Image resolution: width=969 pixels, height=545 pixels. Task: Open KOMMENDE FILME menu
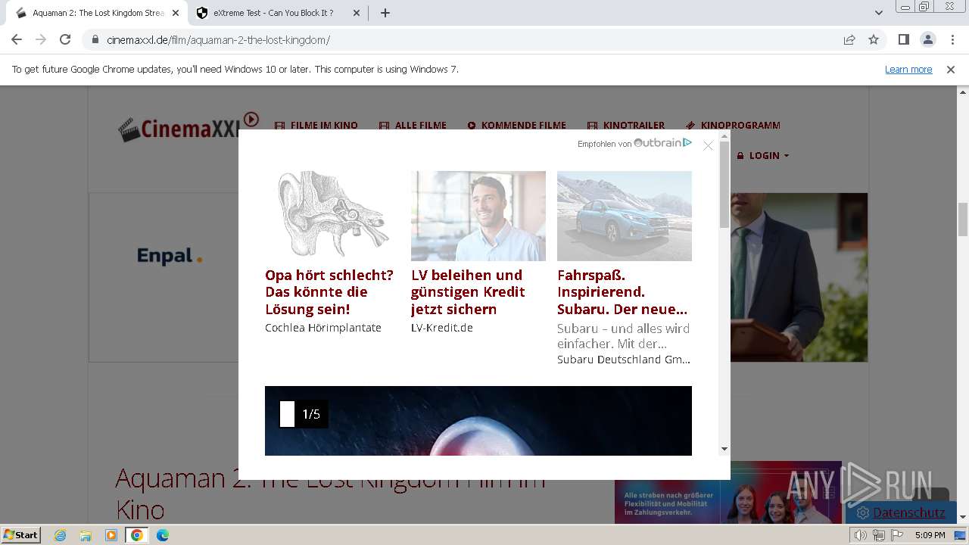(x=516, y=126)
